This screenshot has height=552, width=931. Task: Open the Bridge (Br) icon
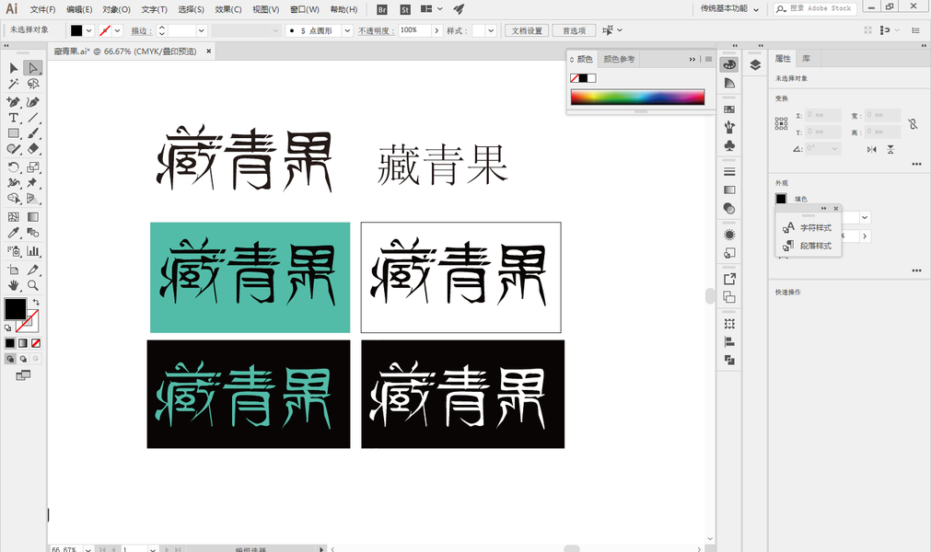pyautogui.click(x=382, y=9)
